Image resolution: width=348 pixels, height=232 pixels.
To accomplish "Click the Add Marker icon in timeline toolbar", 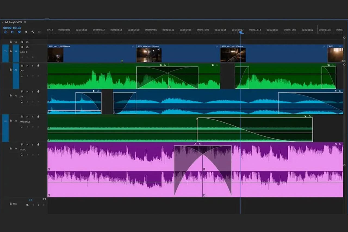I will pyautogui.click(x=26, y=32).
